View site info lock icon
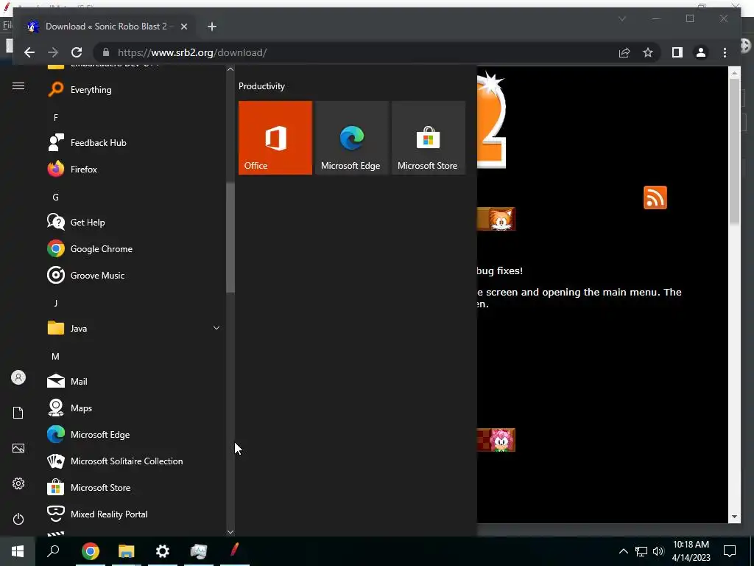754x566 pixels. click(x=106, y=52)
